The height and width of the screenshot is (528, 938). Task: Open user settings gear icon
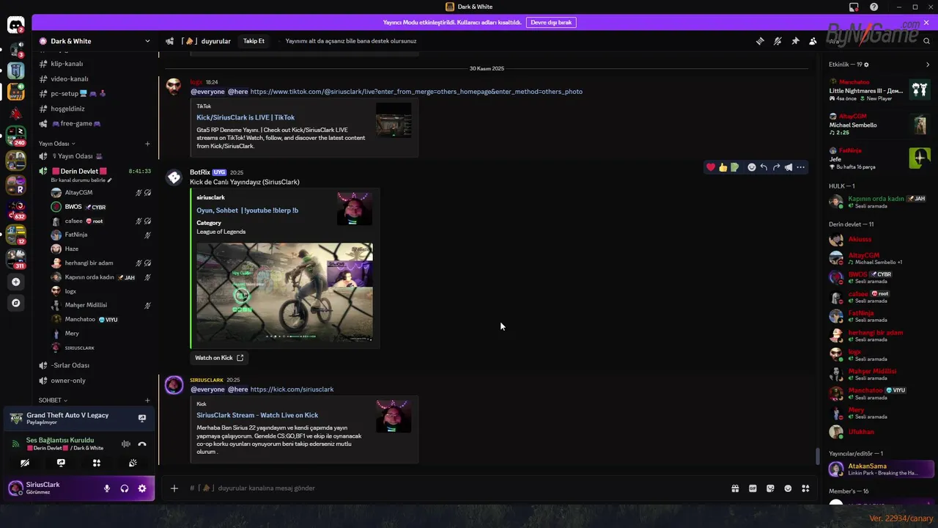click(142, 488)
